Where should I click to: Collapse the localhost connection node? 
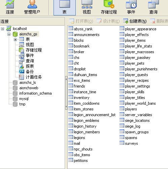click(x=2, y=29)
